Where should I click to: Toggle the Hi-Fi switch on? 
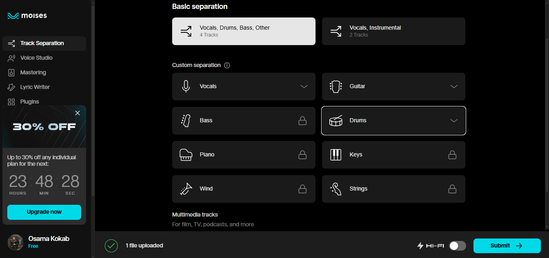[457, 245]
